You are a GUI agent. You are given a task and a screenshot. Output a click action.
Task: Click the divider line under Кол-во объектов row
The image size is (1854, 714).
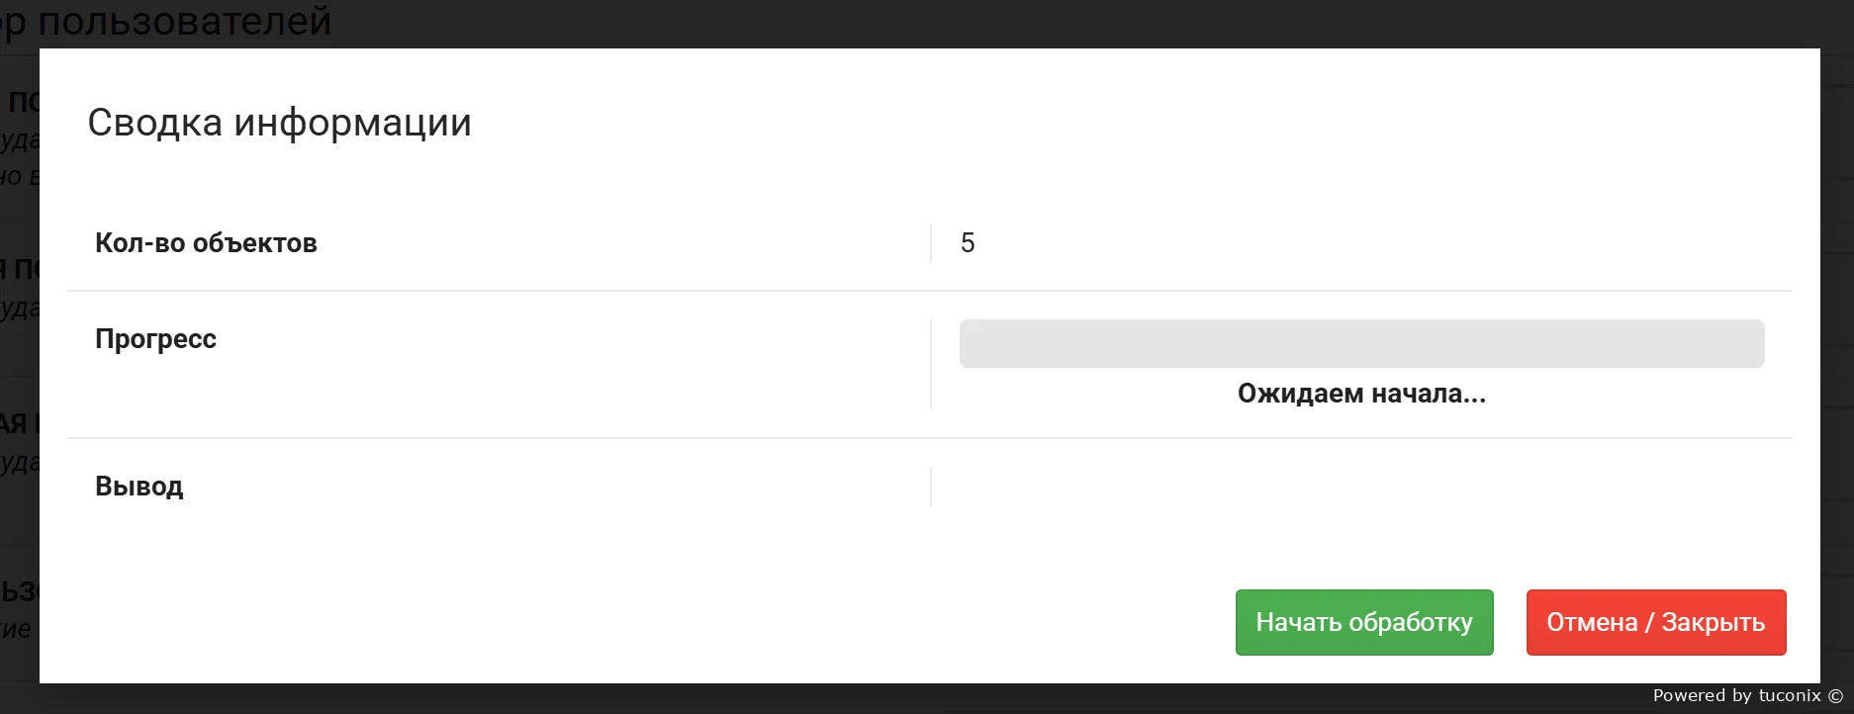(x=930, y=291)
